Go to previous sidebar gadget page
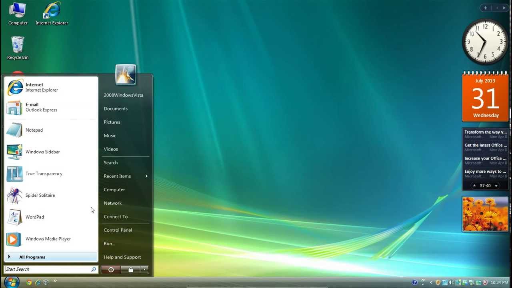This screenshot has height=288, width=512. [497, 8]
